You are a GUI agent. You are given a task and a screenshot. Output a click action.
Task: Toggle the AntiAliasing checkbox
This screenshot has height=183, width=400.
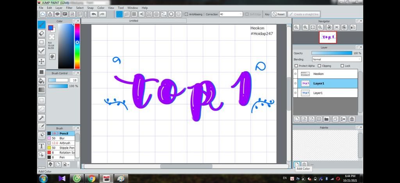(186, 14)
